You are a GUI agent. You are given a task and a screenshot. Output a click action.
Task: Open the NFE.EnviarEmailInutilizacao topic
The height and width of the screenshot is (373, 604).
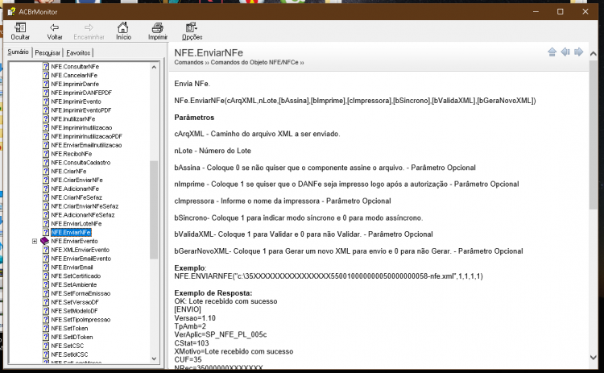coord(86,145)
